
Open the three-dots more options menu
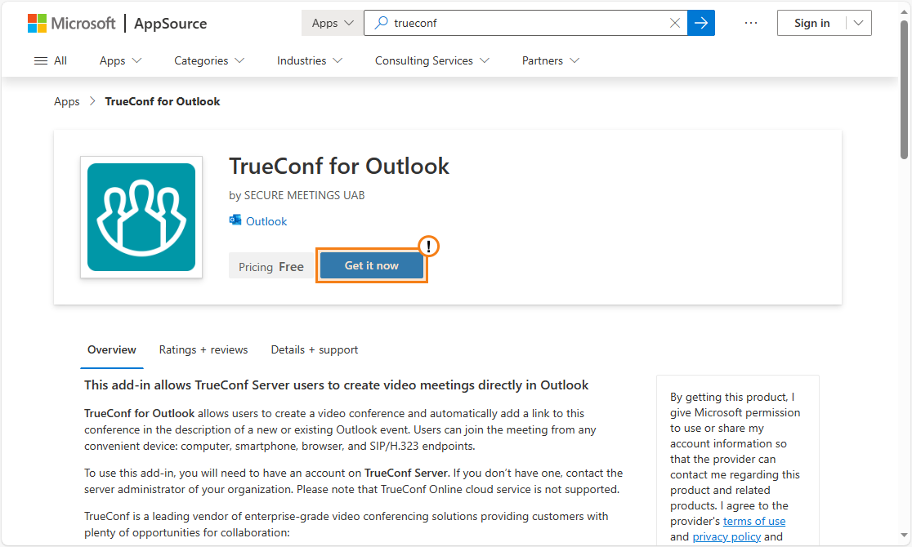(x=751, y=23)
